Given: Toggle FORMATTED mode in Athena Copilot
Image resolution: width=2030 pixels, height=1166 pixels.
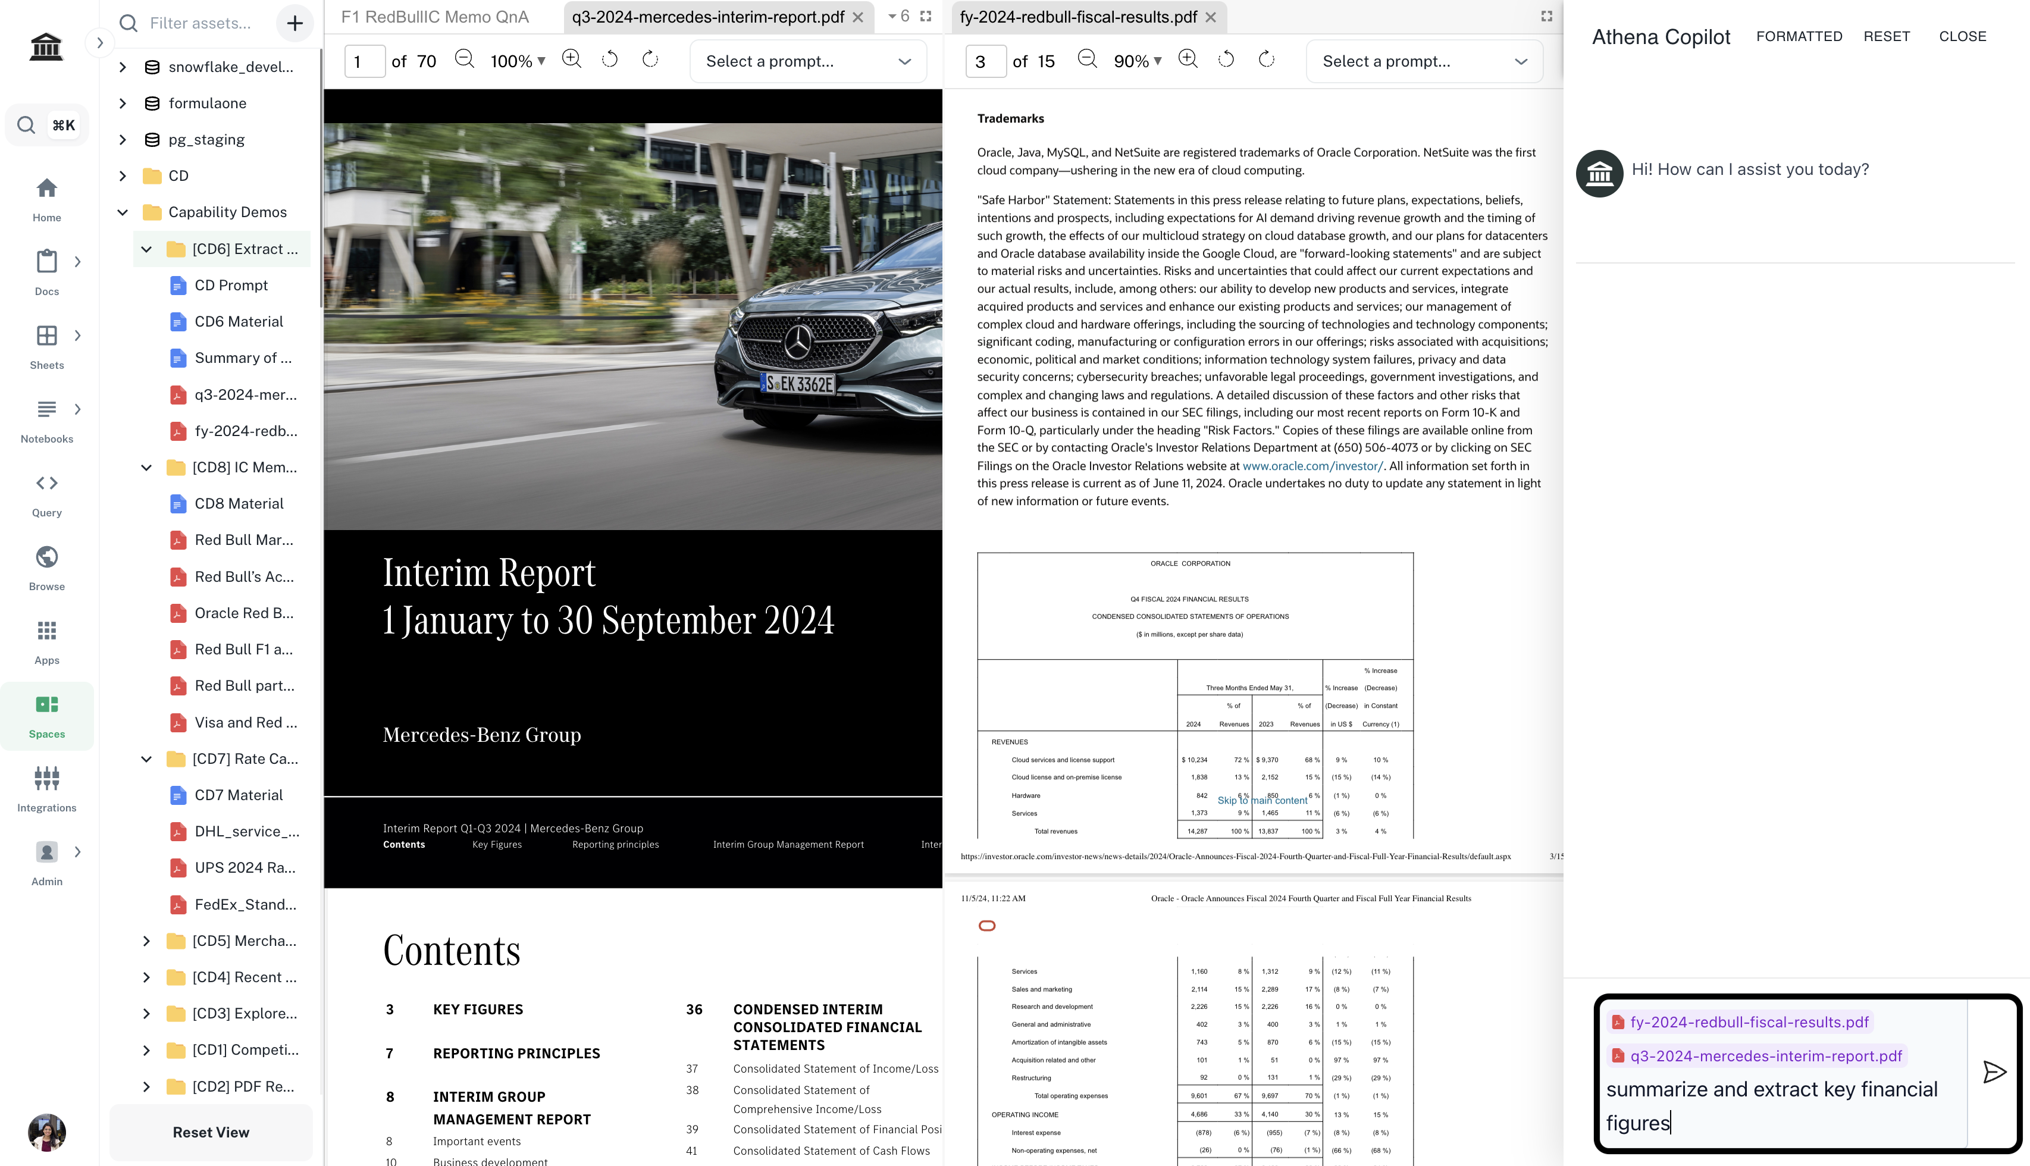Looking at the screenshot, I should tap(1799, 36).
